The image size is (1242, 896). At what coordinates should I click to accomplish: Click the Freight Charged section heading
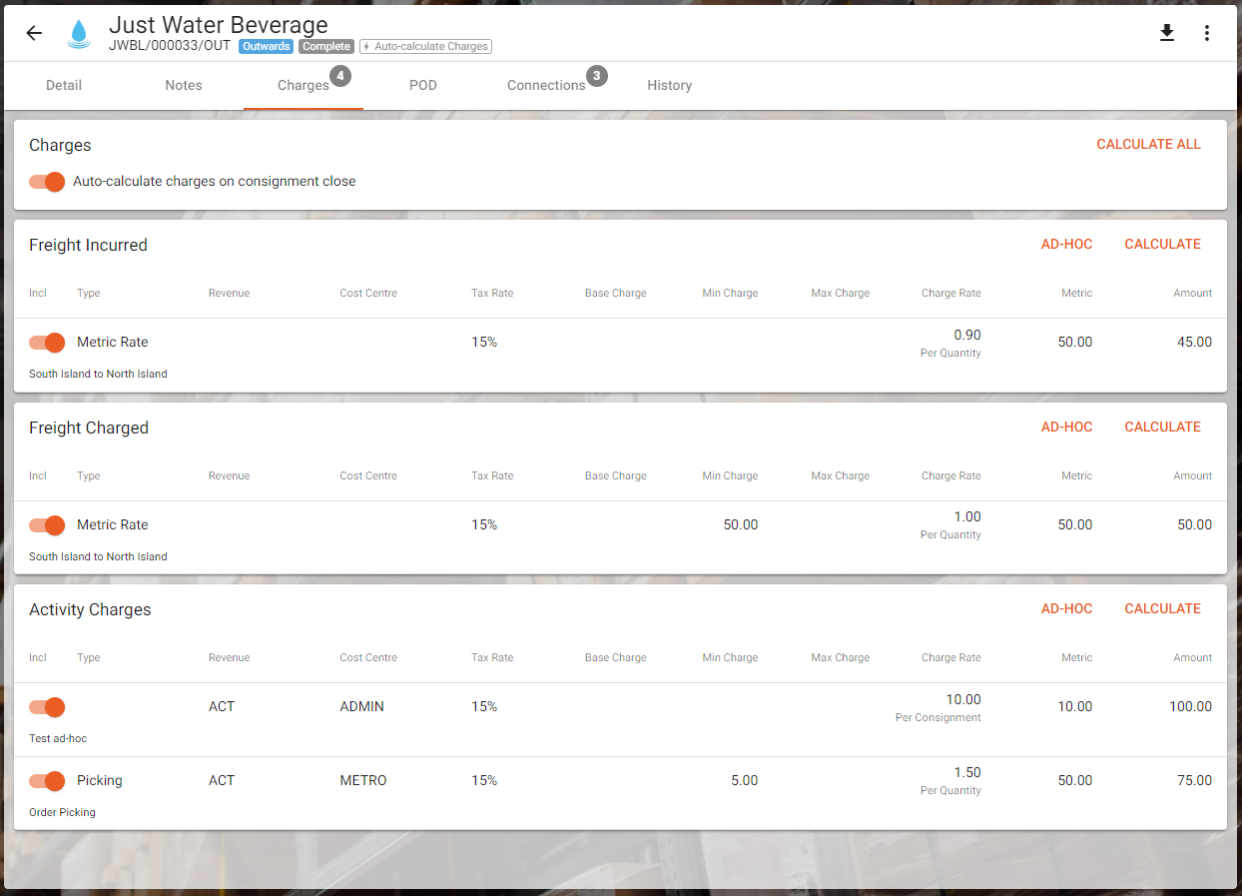click(x=89, y=428)
